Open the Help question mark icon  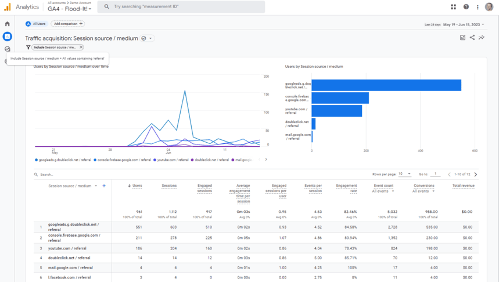[466, 7]
